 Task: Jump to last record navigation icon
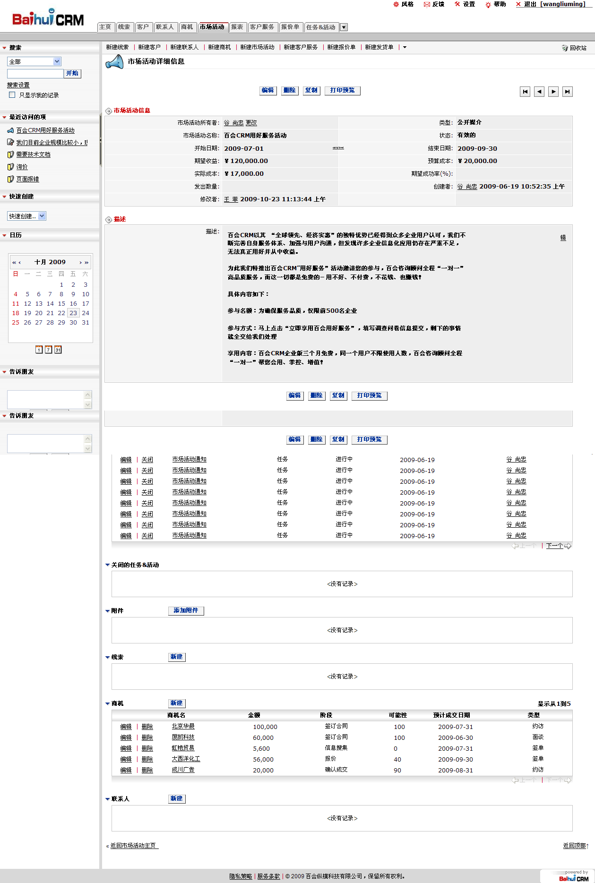(x=567, y=92)
